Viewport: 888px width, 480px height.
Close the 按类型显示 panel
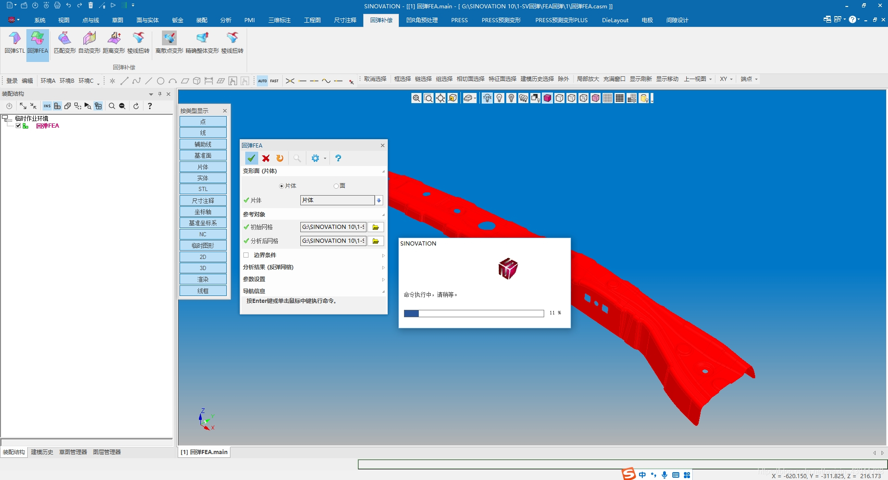[225, 111]
